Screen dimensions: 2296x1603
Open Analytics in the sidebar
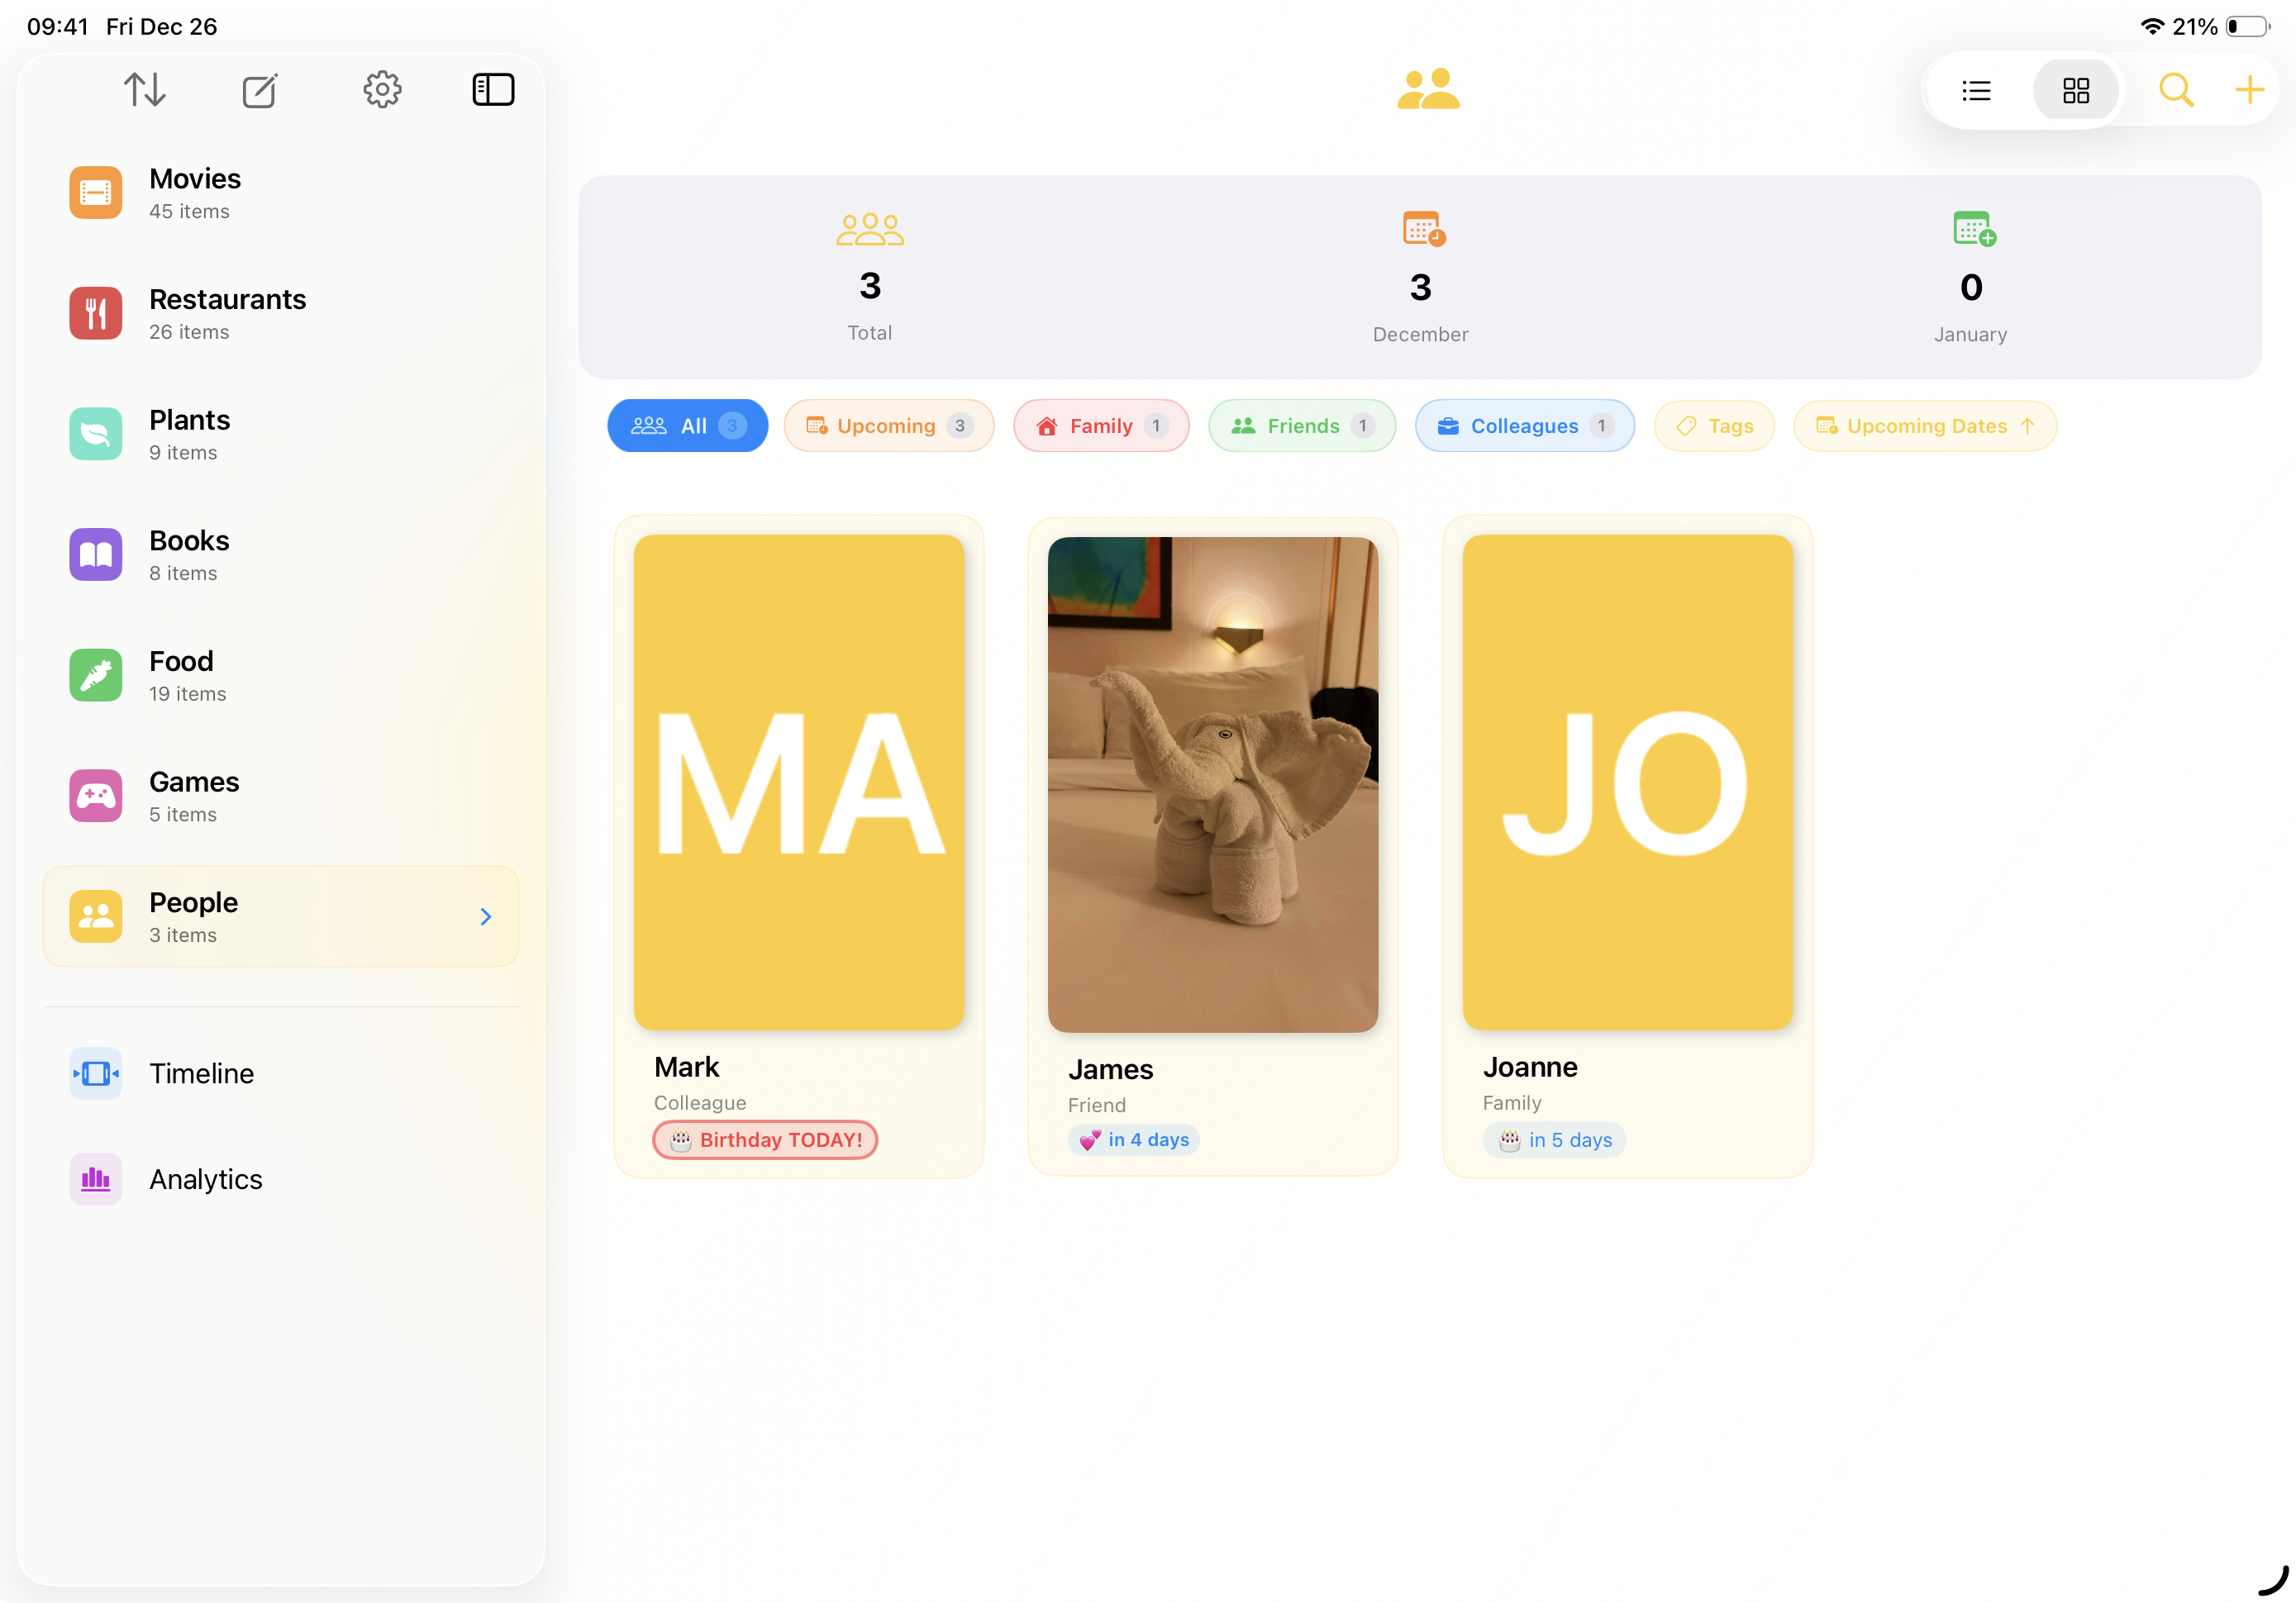204,1179
